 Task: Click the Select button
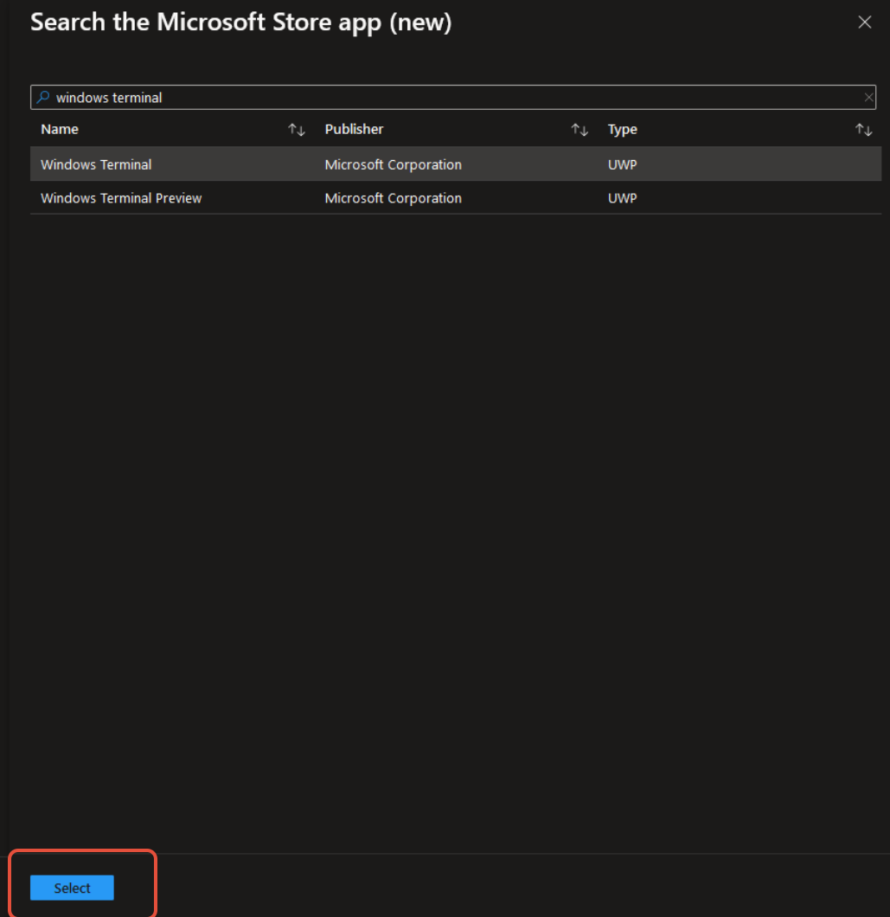coord(72,888)
